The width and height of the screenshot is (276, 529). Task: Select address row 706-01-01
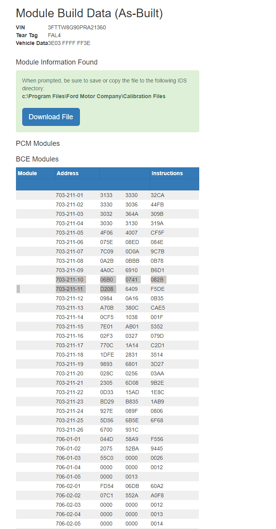(107, 439)
